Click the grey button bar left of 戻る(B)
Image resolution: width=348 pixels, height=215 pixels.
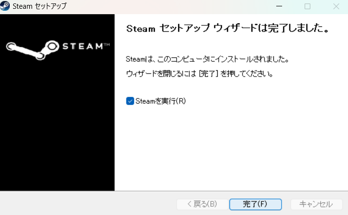[89, 204]
